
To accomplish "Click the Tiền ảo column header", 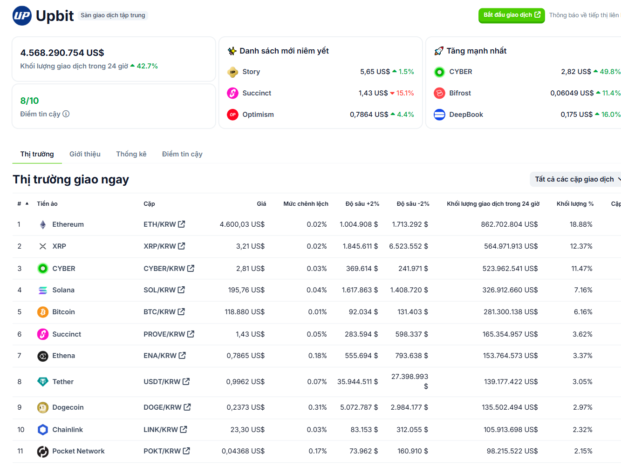I will pos(47,204).
